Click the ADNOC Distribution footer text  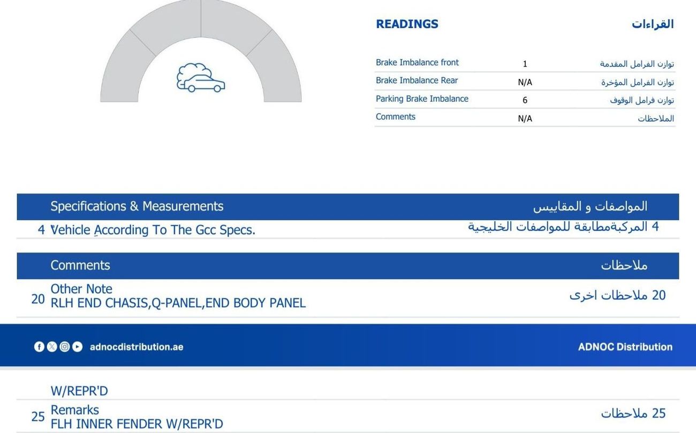click(x=625, y=347)
